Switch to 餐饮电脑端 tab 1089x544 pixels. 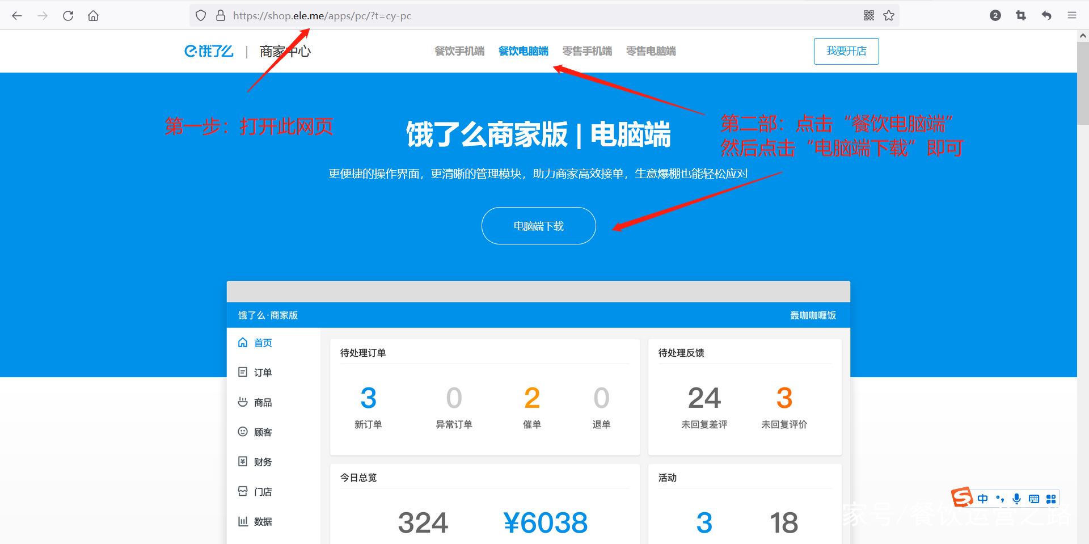[x=524, y=51]
